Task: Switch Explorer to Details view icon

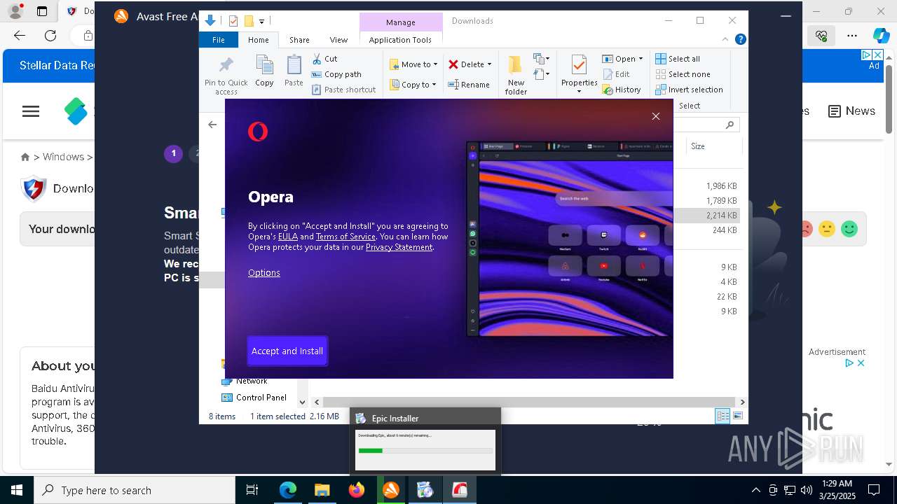Action: pyautogui.click(x=723, y=416)
